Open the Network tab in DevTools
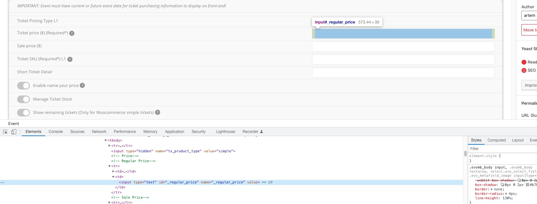Image resolution: width=537 pixels, height=204 pixels. click(x=99, y=132)
